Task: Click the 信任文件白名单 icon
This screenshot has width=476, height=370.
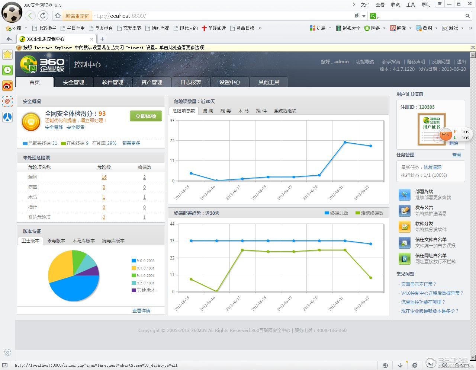Action: click(404, 242)
